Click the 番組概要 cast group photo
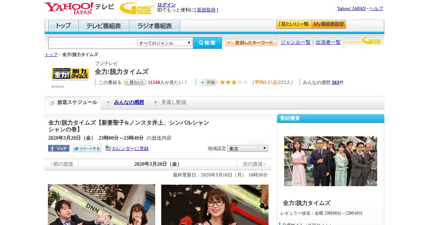The height and width of the screenshot is (225, 429). 331,161
